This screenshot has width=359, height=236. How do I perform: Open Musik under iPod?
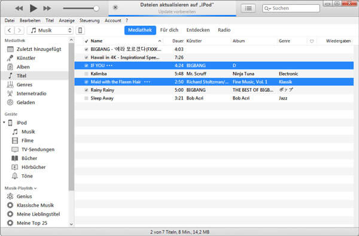point(28,132)
